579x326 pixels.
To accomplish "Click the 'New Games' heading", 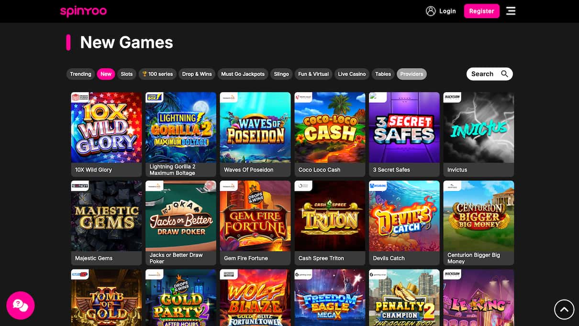I will pyautogui.click(x=126, y=42).
